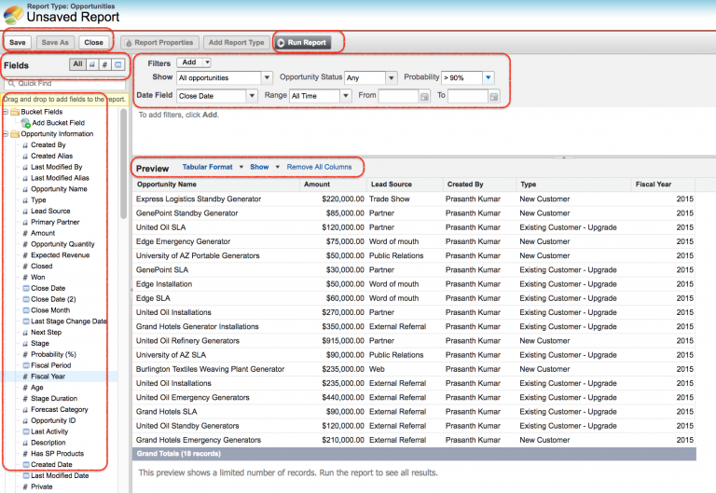Viewport: 716px width, 493px height.
Task: Click the Save As button
Action: [x=55, y=43]
